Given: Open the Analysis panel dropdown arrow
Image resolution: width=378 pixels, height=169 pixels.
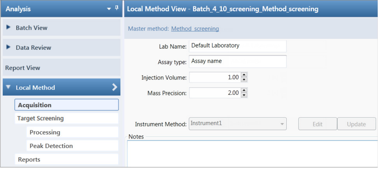Looking at the screenshot, I should (109, 8).
